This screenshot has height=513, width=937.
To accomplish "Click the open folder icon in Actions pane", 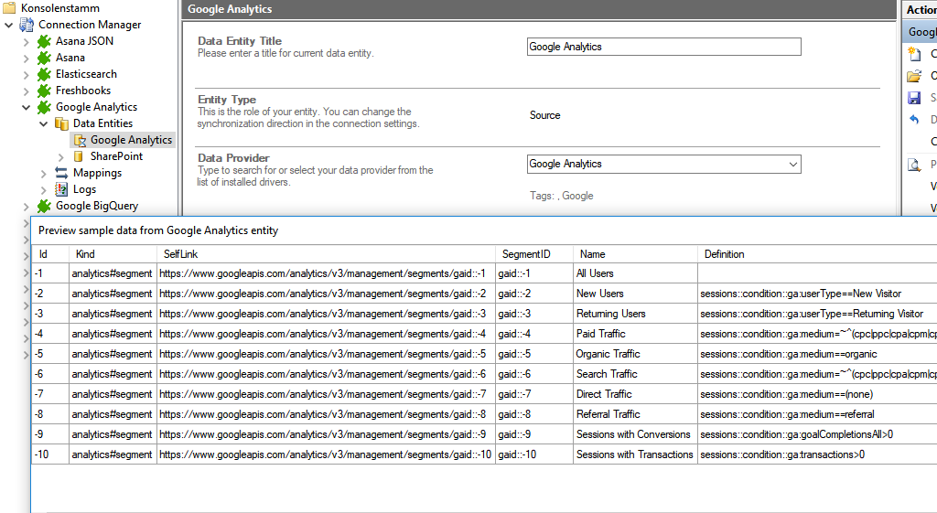I will (913, 76).
